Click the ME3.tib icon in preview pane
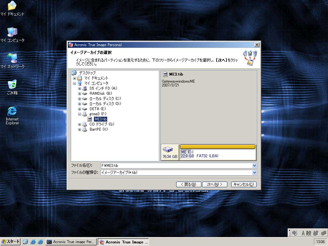This screenshot has height=246, width=328. tap(165, 74)
